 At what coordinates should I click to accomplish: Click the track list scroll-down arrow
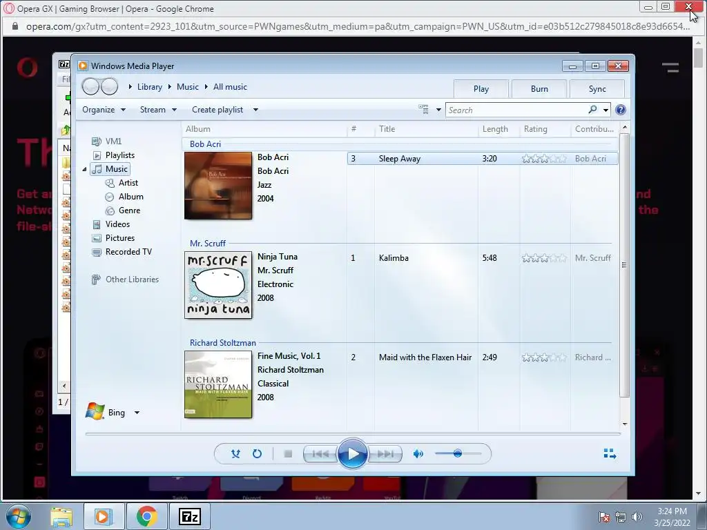pyautogui.click(x=624, y=424)
